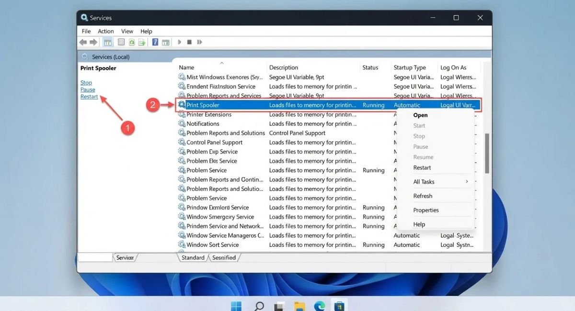
Task: Click the export list toolbar icon
Action: (x=142, y=42)
